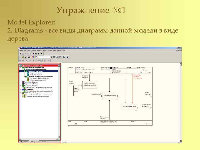Image resolution: width=200 pixels, height=150 pixels.
Task: Open the Diagram menu
Action: point(33,51)
